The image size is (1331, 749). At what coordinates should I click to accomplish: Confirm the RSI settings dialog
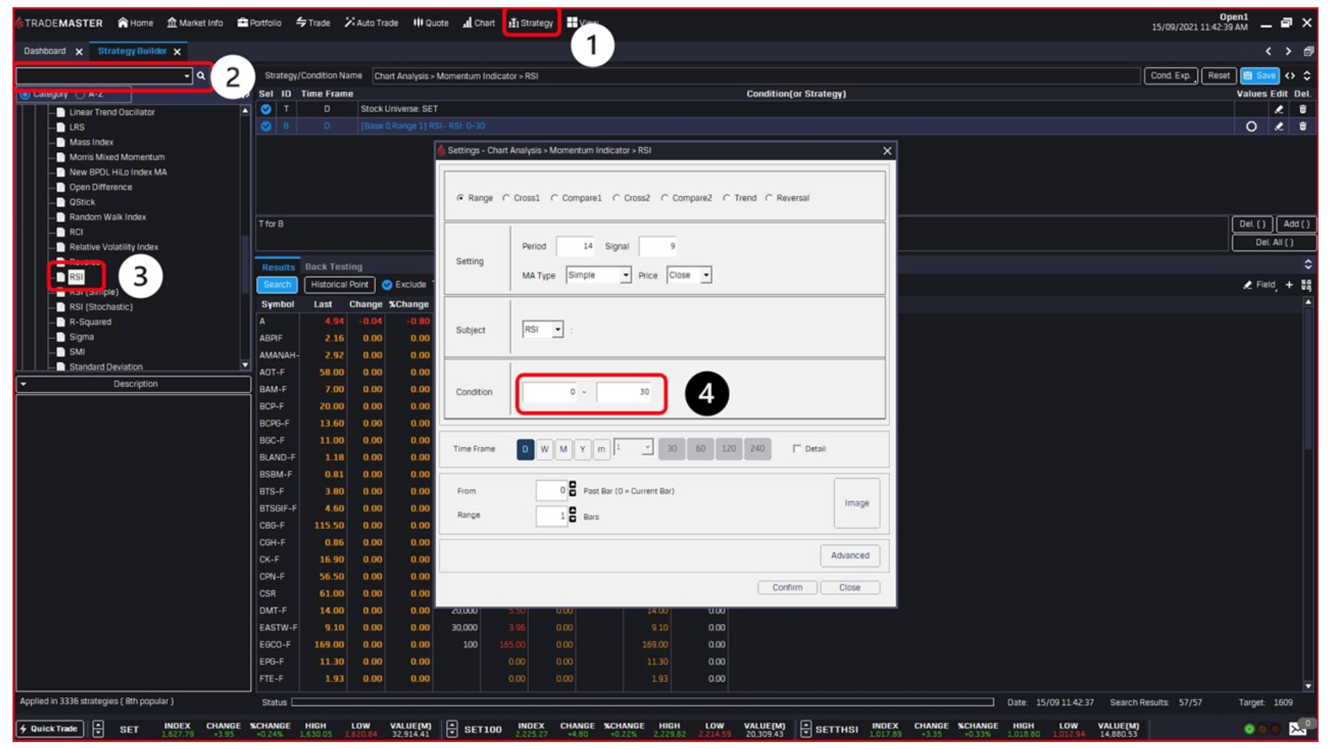pos(787,587)
